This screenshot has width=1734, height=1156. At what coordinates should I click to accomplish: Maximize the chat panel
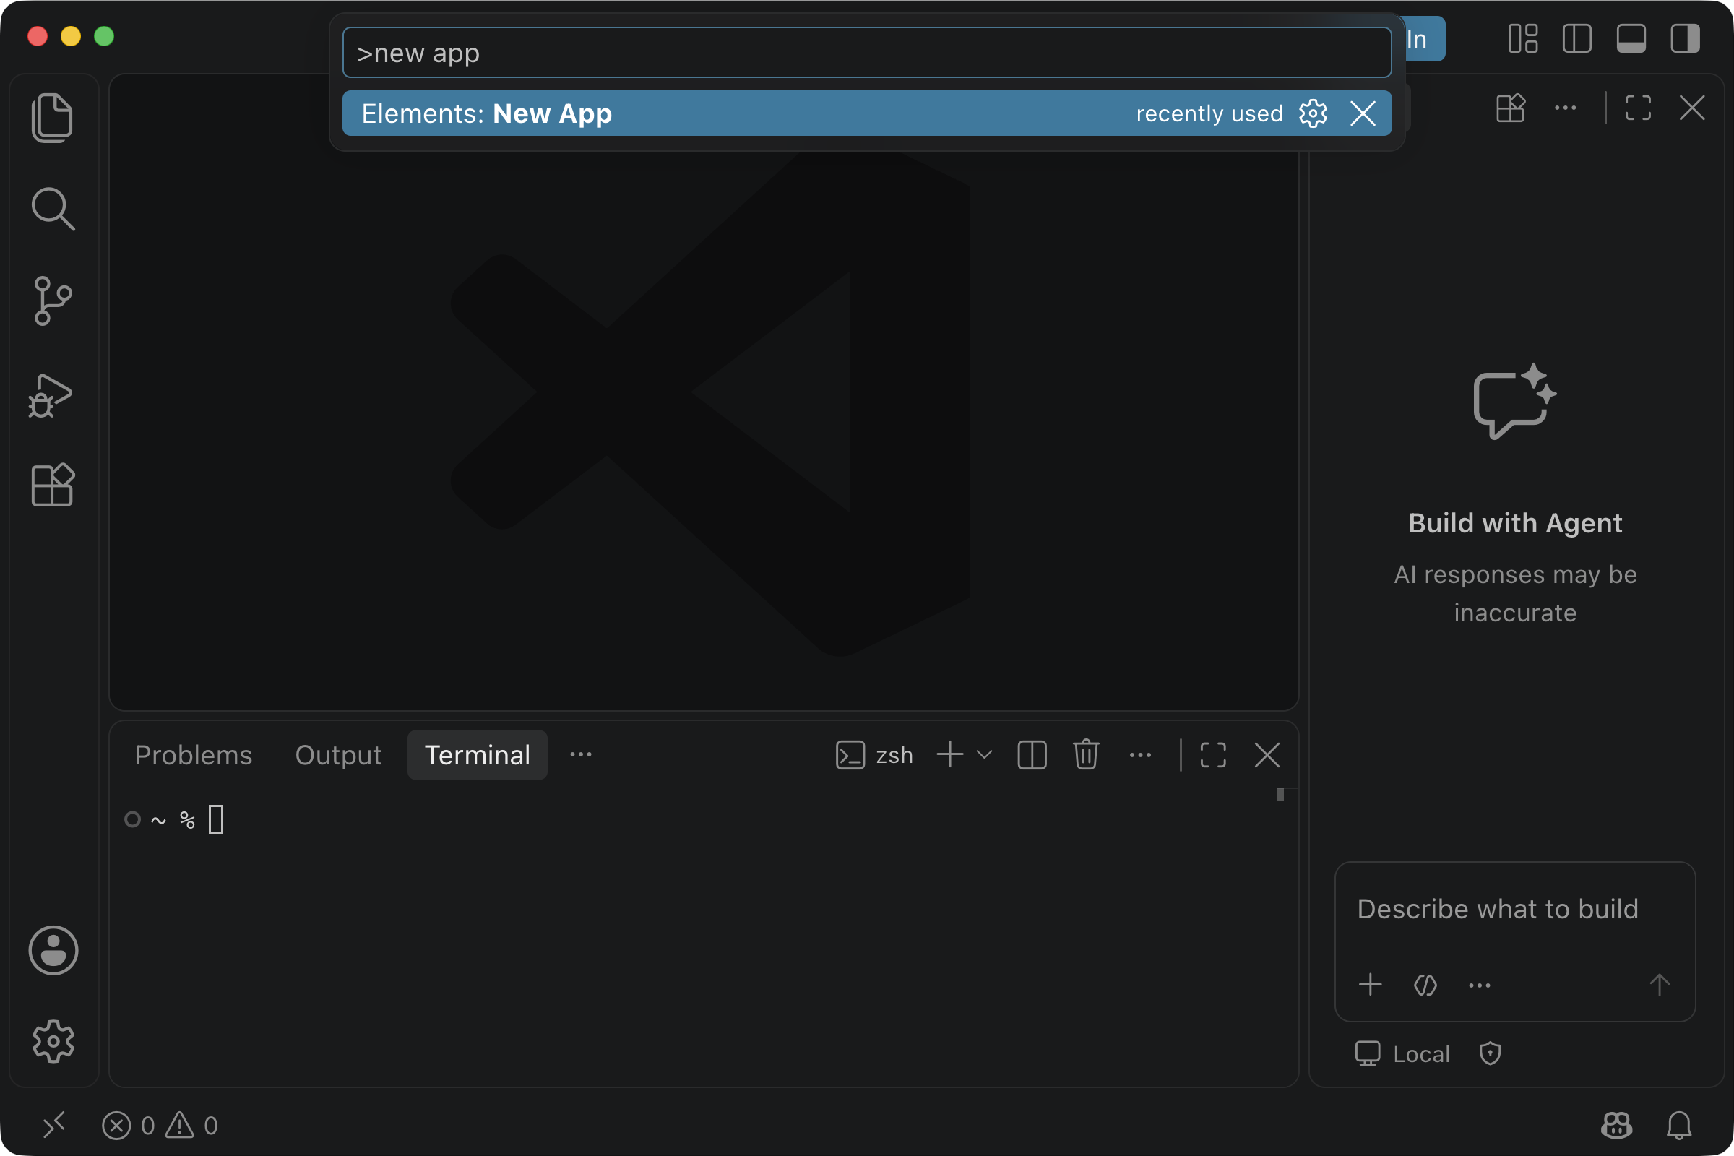[1638, 108]
